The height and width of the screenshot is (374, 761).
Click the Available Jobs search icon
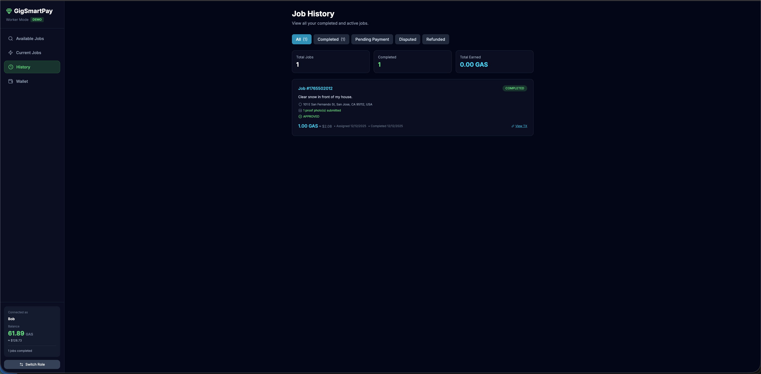pyautogui.click(x=11, y=39)
